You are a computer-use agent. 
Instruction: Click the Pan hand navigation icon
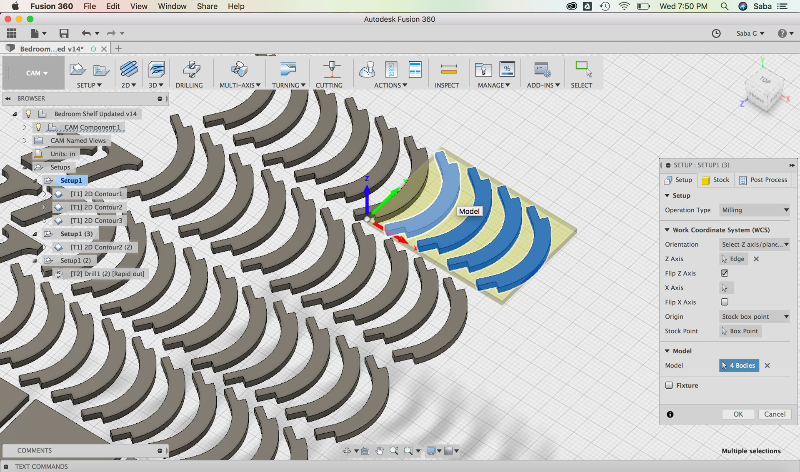[x=379, y=451]
